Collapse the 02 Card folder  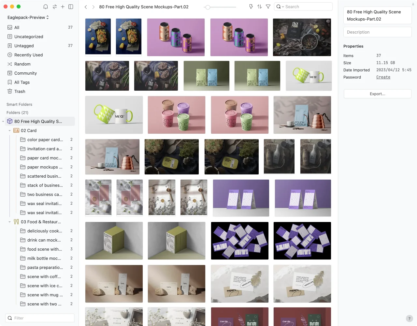click(x=9, y=130)
